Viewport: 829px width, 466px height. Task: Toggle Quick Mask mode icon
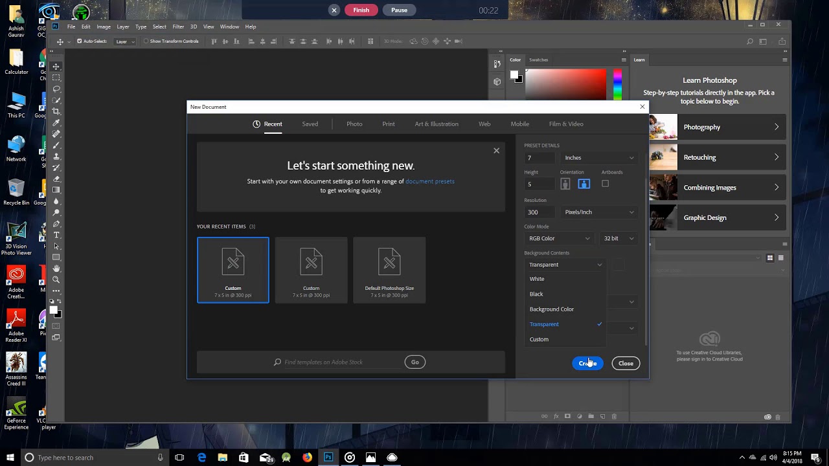(x=56, y=326)
